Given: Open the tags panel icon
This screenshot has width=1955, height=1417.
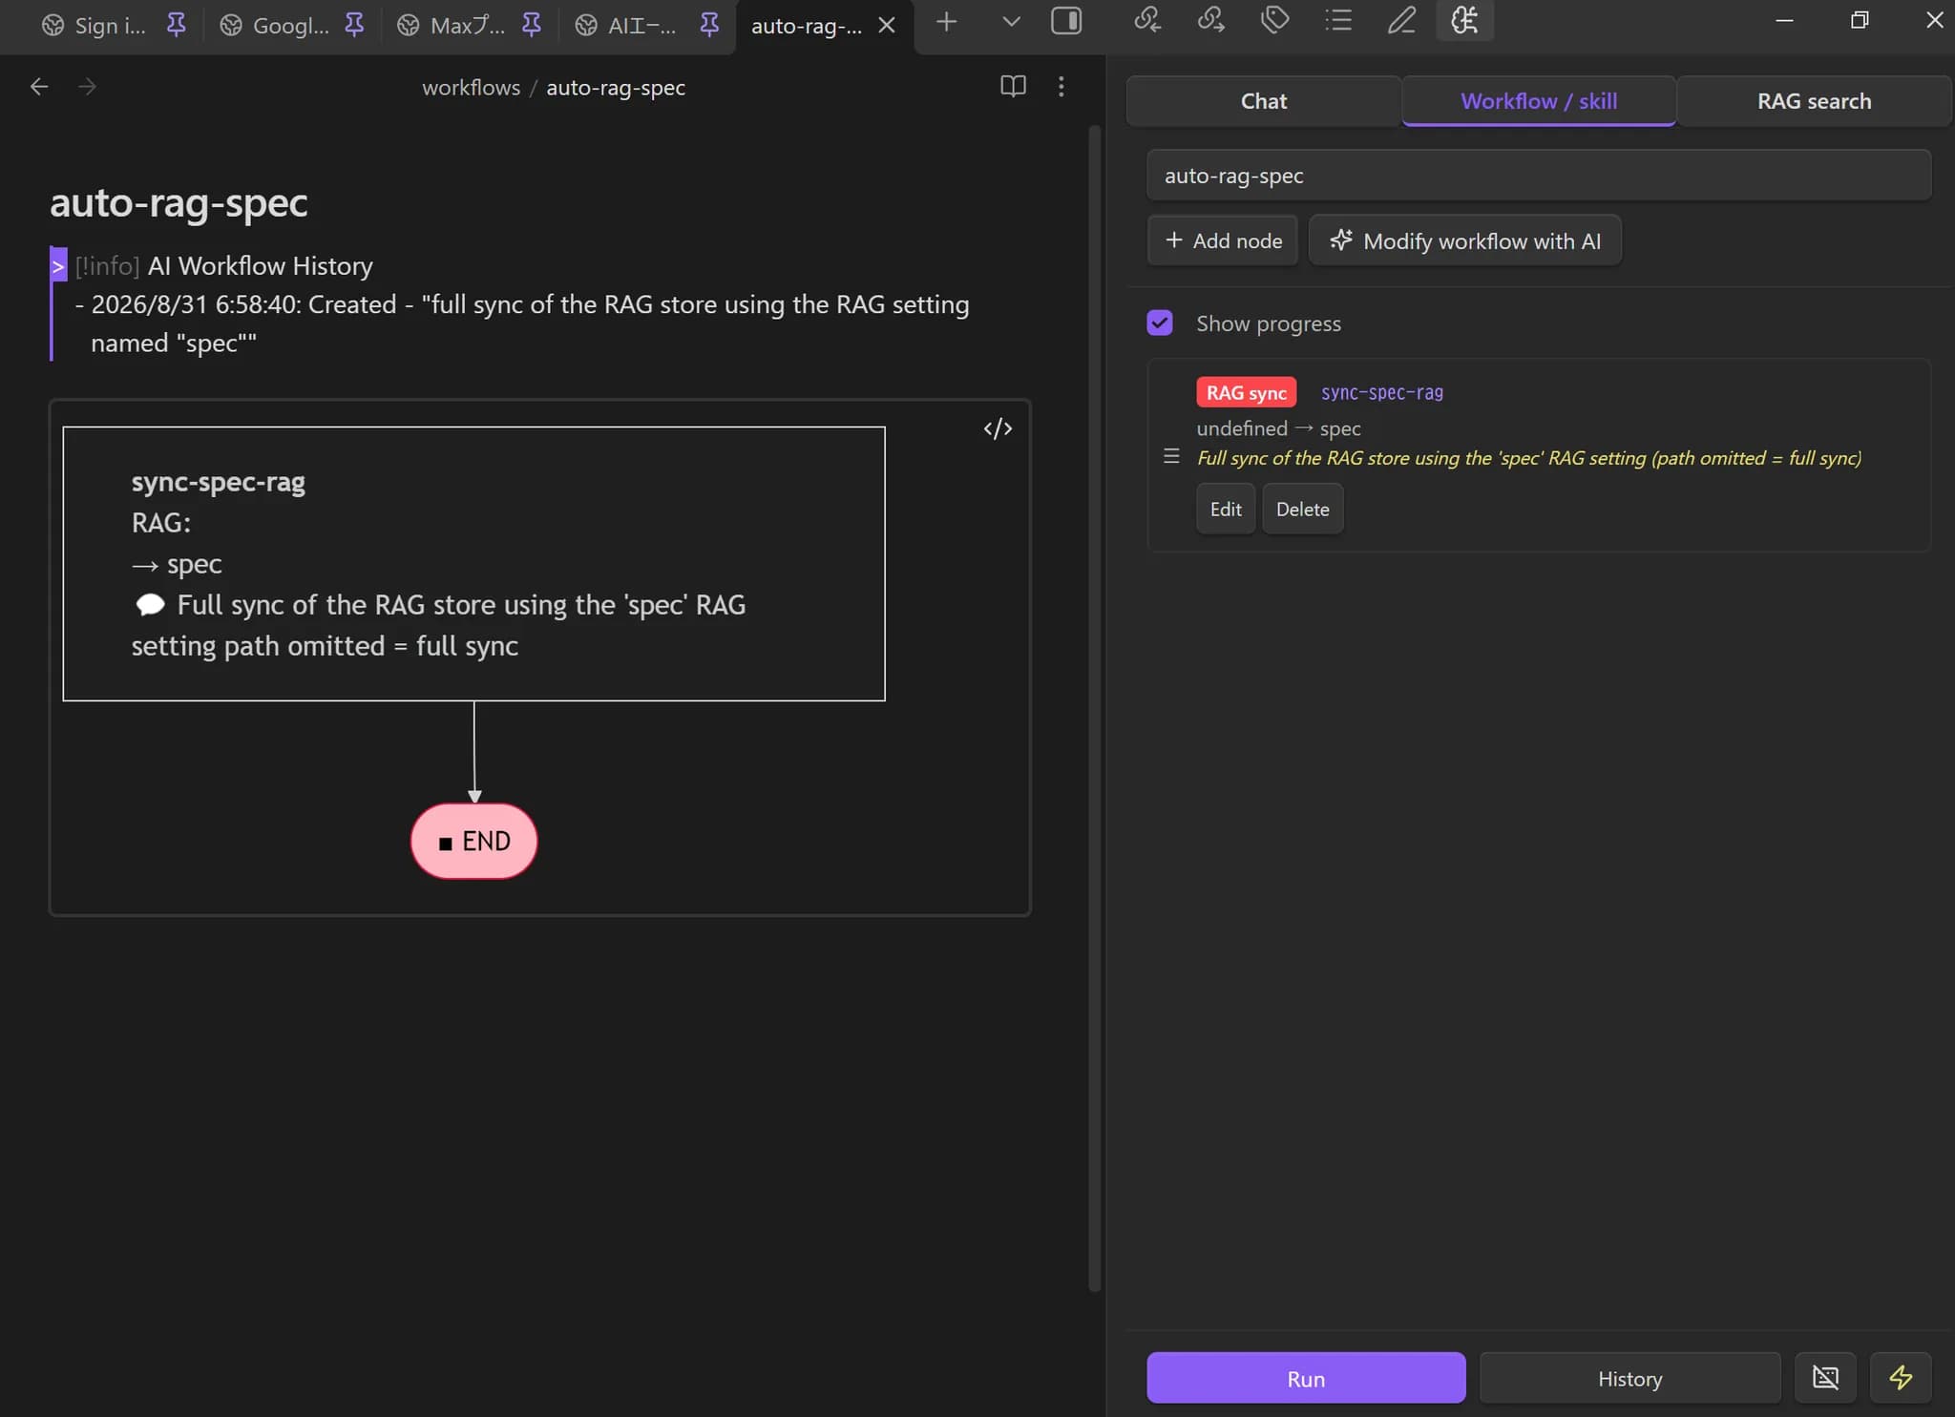Looking at the screenshot, I should pos(1274,20).
